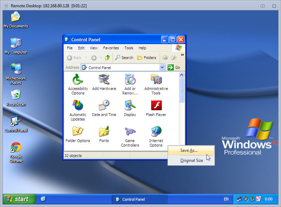This screenshot has height=207, width=281.
Task: Click the volume tray icon
Action: coord(245,199)
